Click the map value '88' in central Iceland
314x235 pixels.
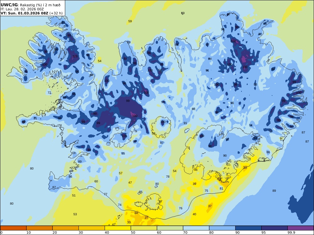tap(193, 109)
